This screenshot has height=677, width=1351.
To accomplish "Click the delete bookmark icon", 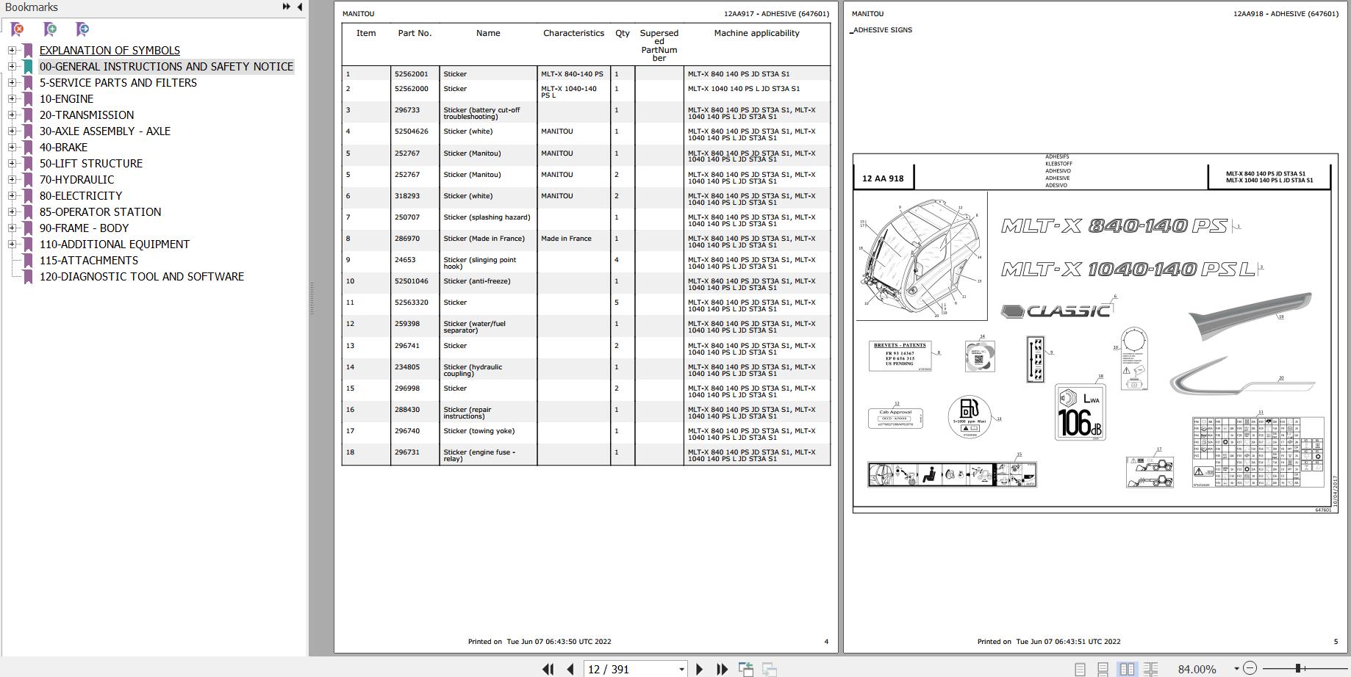I will pyautogui.click(x=17, y=29).
